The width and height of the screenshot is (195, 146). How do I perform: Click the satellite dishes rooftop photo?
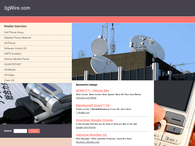pyautogui.click(x=133, y=52)
